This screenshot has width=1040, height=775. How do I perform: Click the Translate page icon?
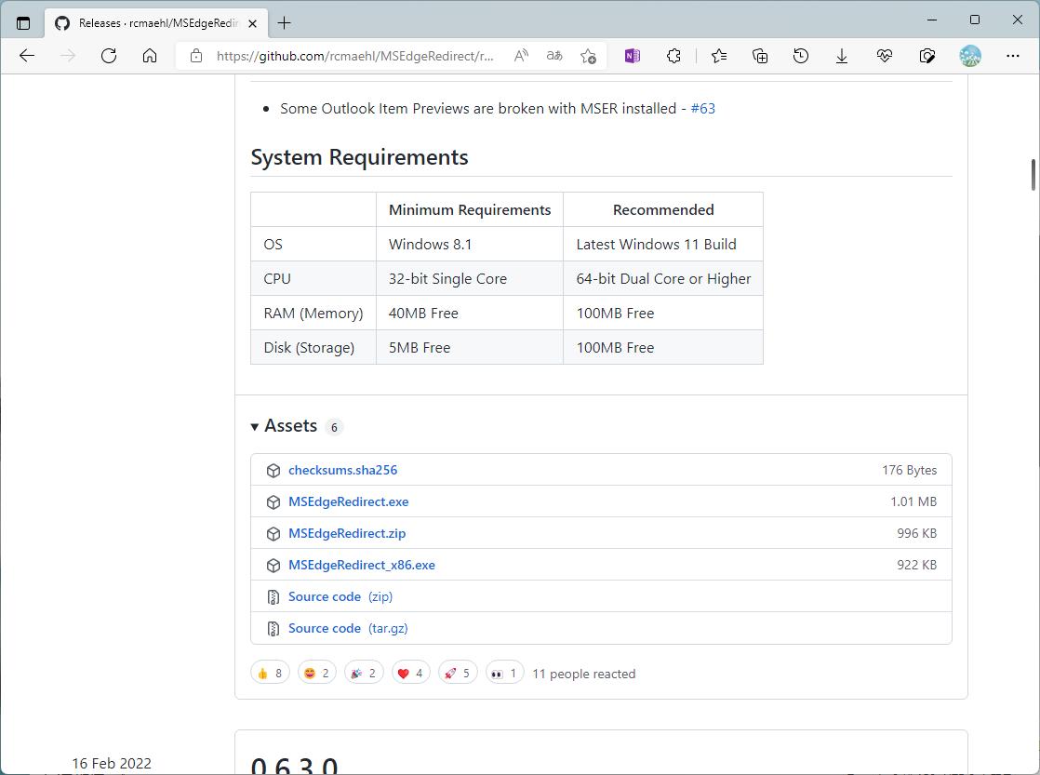[554, 56]
